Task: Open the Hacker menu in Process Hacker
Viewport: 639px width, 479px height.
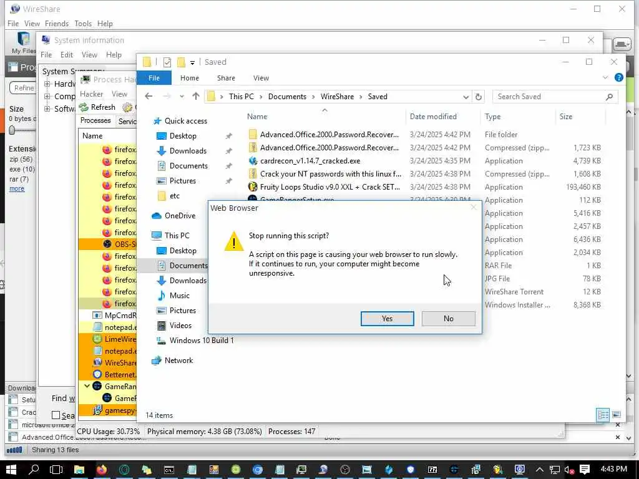Action: tap(91, 94)
